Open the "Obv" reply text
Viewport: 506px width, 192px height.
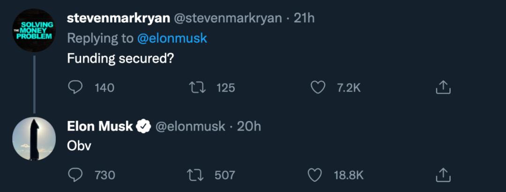(x=79, y=146)
